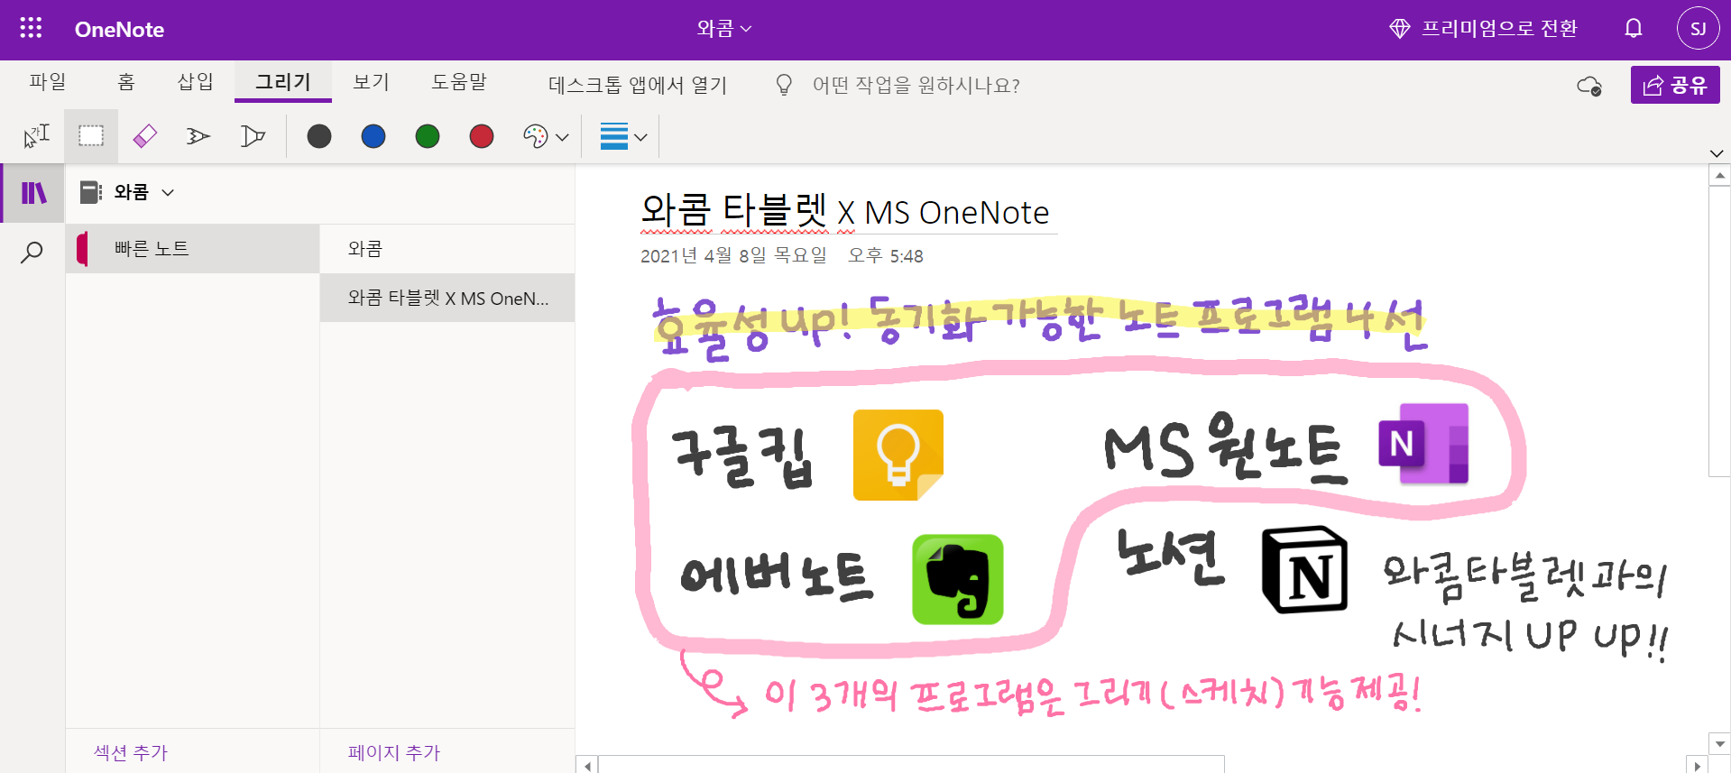
Task: Click the OneNote brand title
Action: tap(119, 29)
